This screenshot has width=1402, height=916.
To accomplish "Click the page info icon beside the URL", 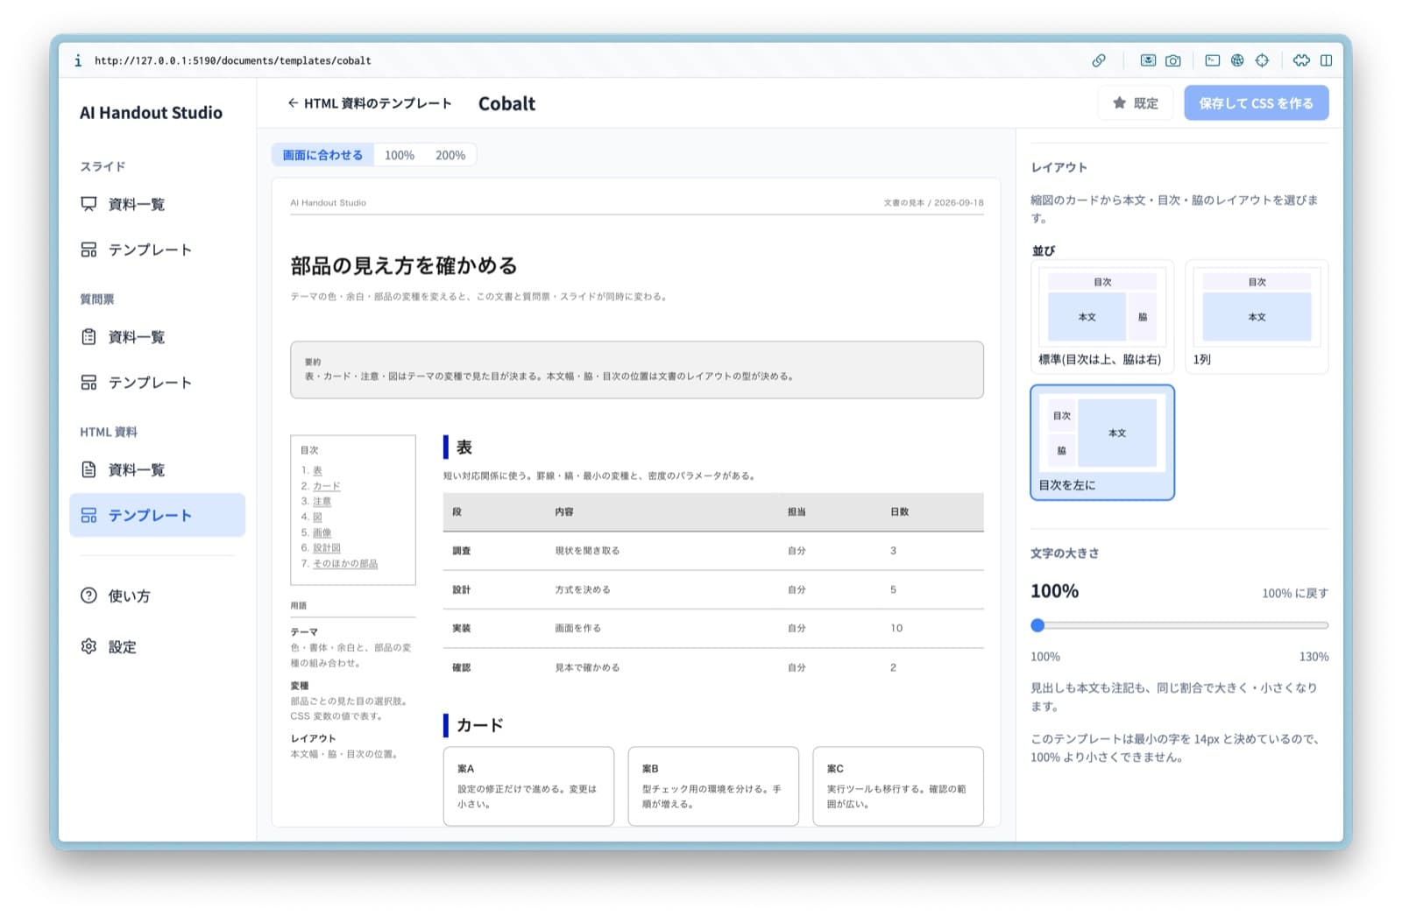I will (78, 60).
